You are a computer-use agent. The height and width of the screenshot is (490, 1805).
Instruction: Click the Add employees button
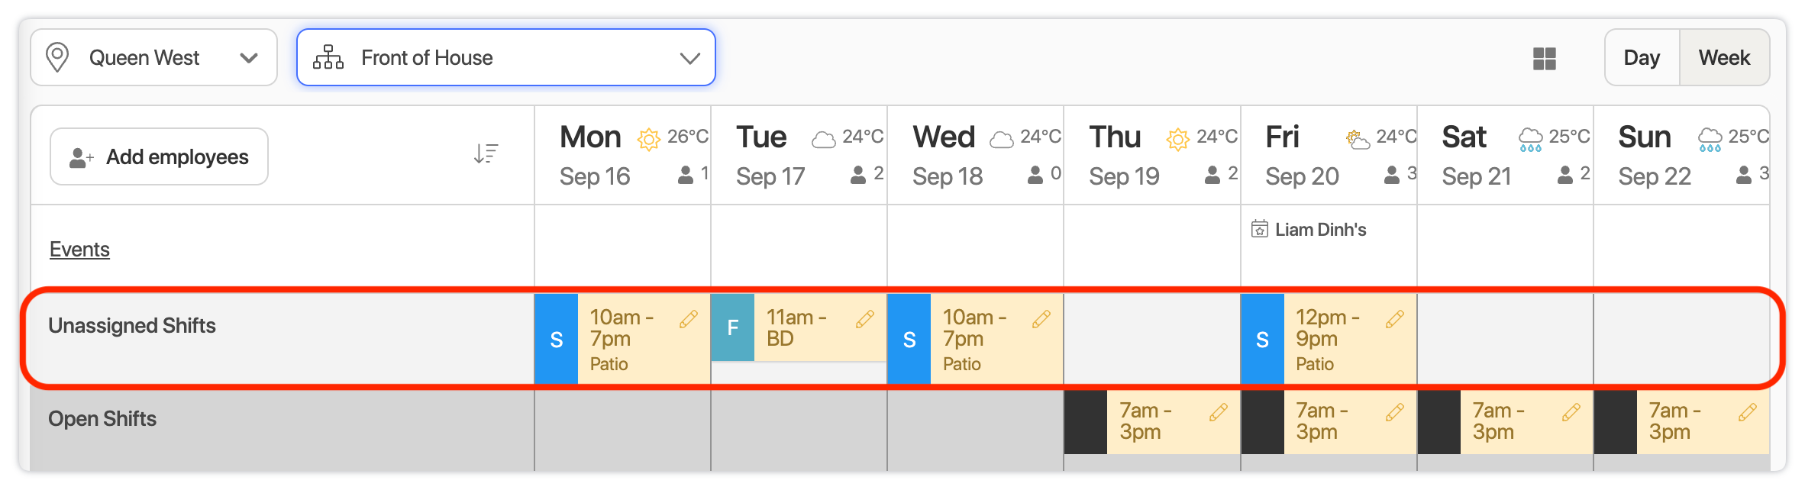[x=159, y=156]
